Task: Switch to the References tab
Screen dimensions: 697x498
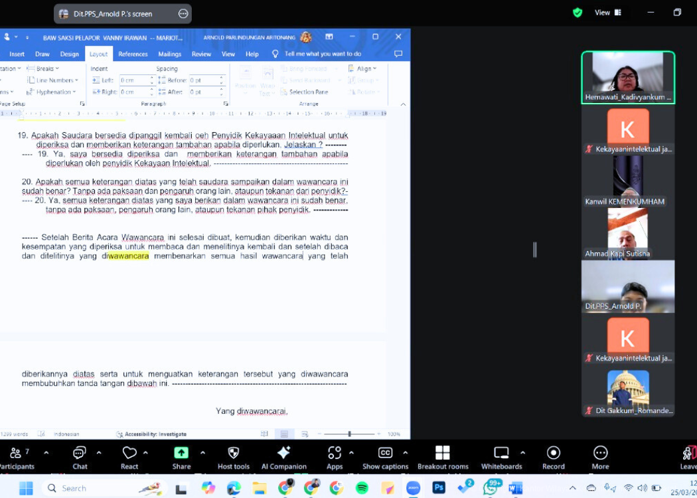Action: pyautogui.click(x=133, y=54)
